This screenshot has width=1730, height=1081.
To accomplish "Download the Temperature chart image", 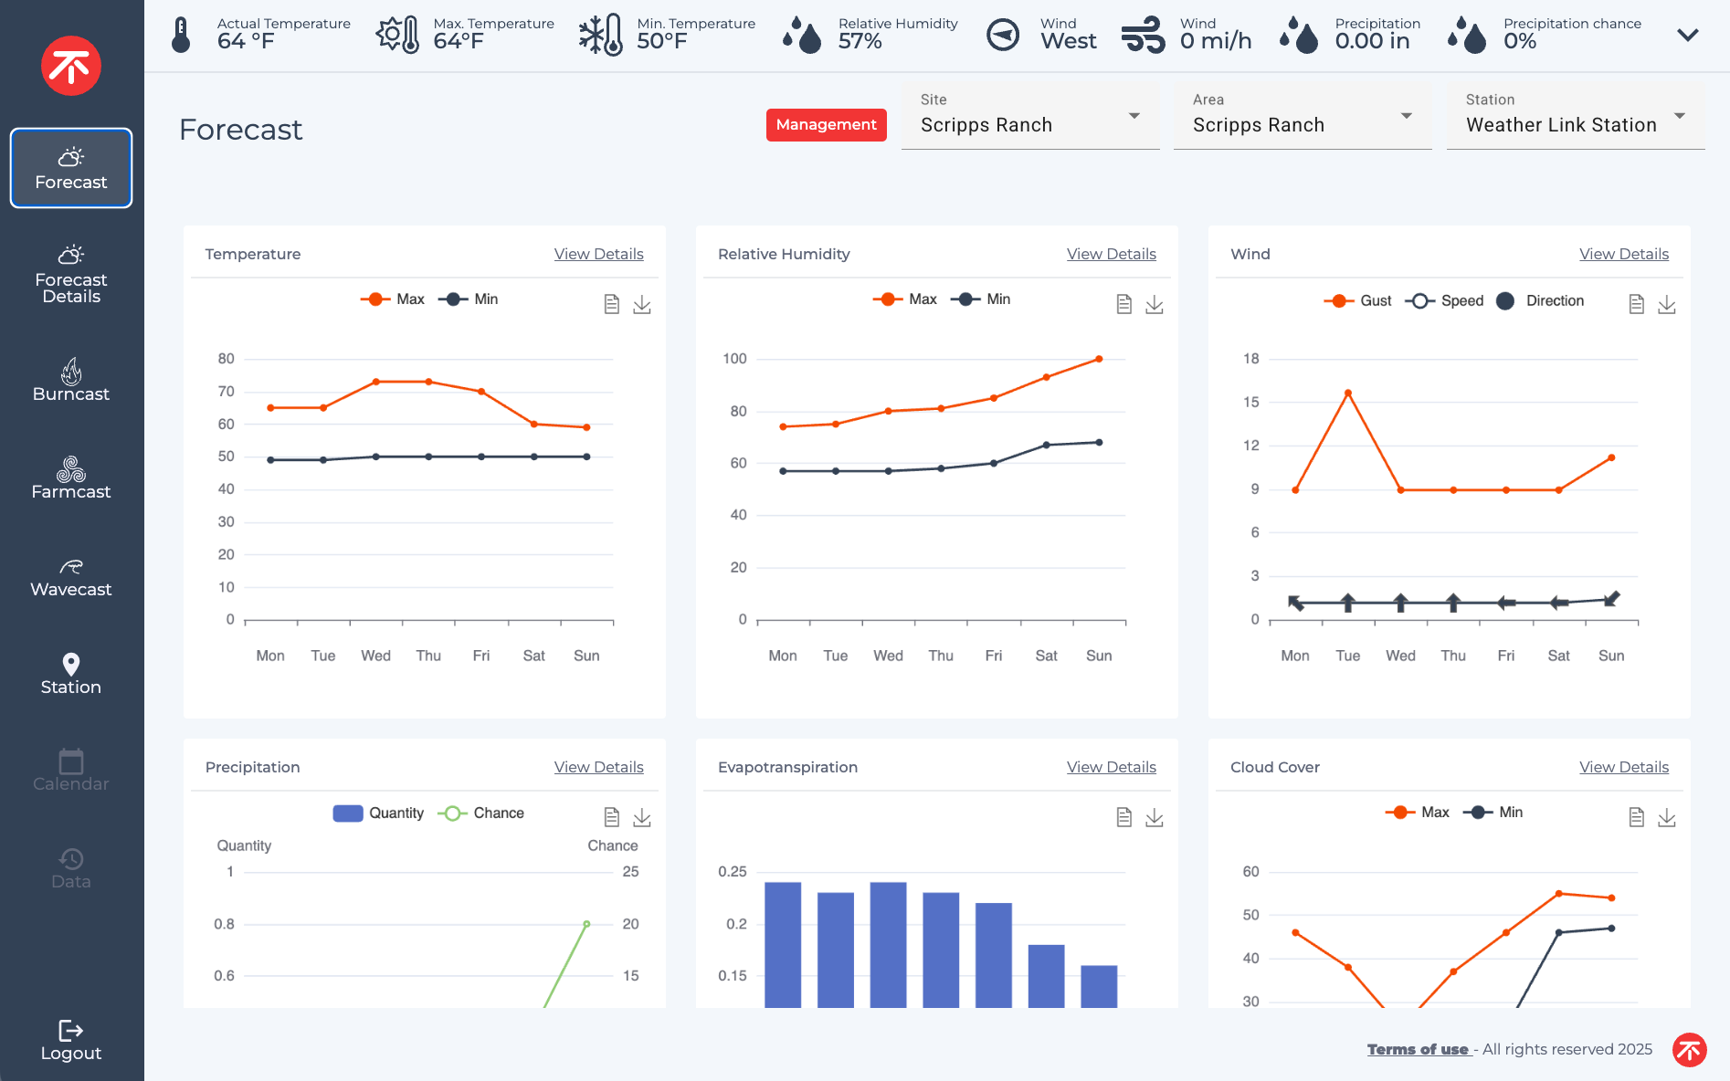I will pos(642,304).
